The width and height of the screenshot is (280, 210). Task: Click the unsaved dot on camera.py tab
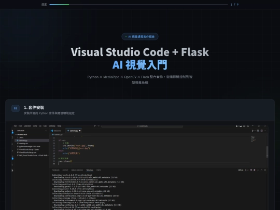pyautogui.click(x=80, y=131)
